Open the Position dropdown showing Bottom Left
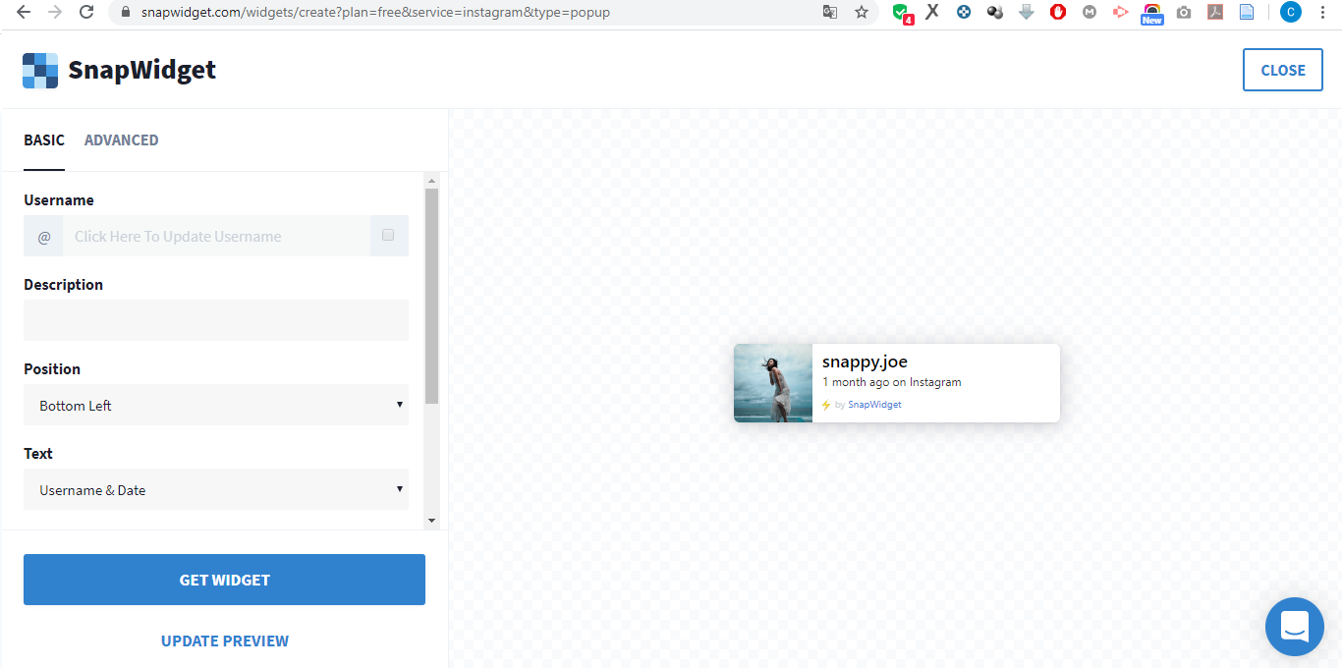The height and width of the screenshot is (668, 1342). point(216,405)
